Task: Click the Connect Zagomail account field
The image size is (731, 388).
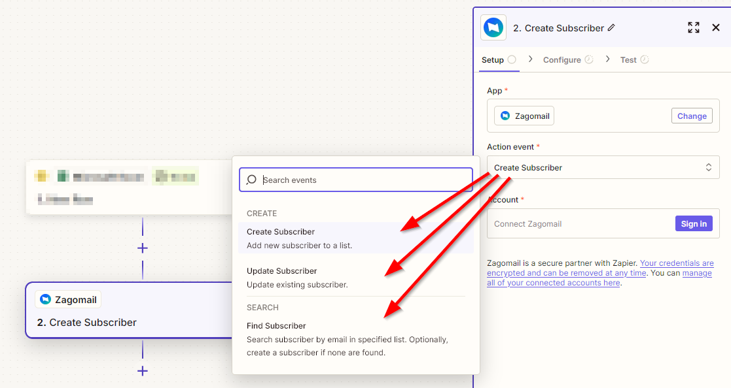Action: [603, 224]
